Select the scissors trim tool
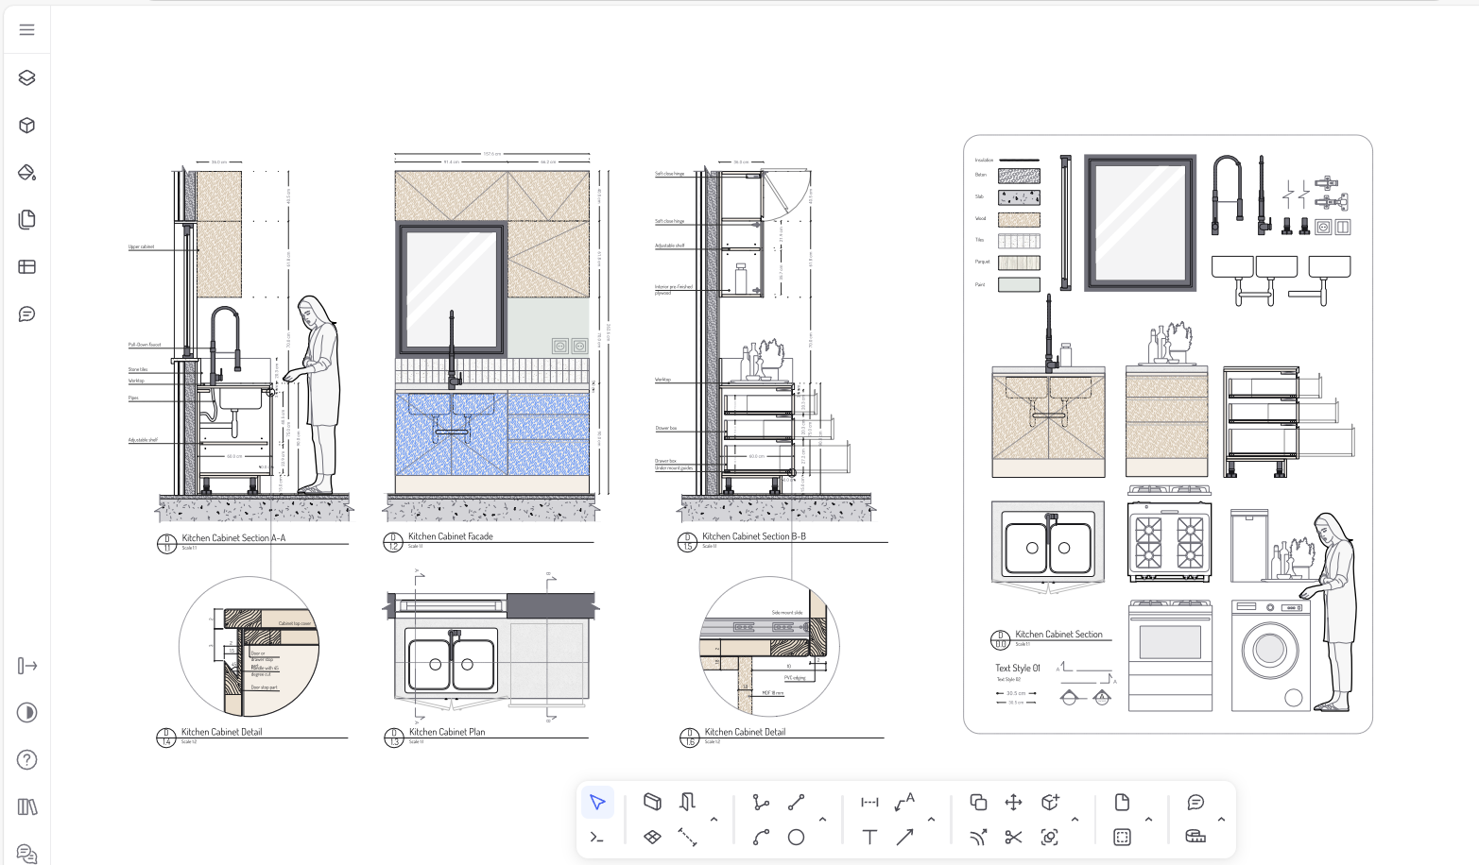This screenshot has width=1479, height=865. coord(1013,837)
